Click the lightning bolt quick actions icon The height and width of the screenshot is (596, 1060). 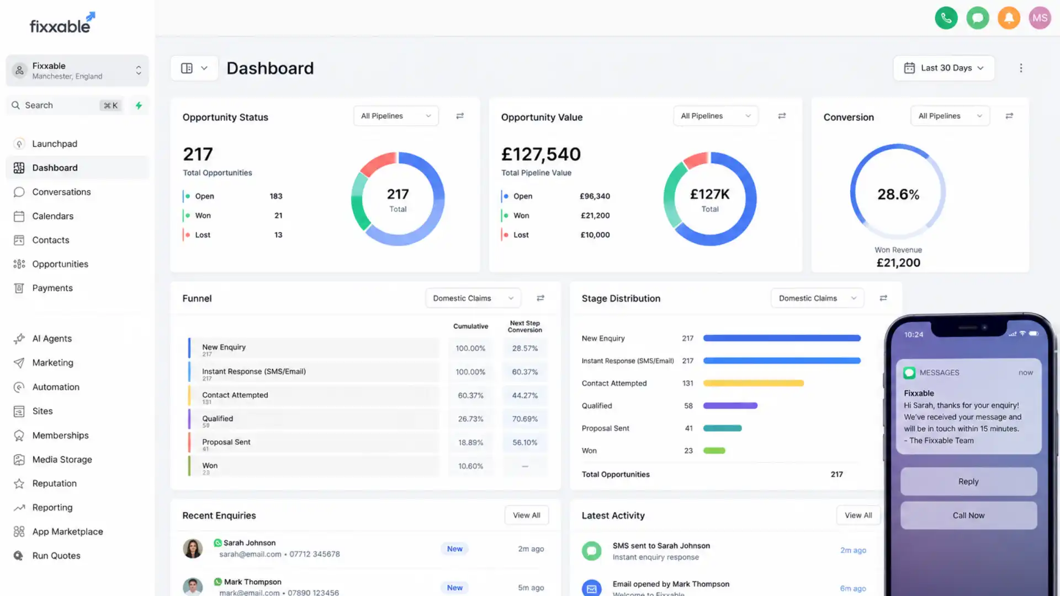point(139,105)
